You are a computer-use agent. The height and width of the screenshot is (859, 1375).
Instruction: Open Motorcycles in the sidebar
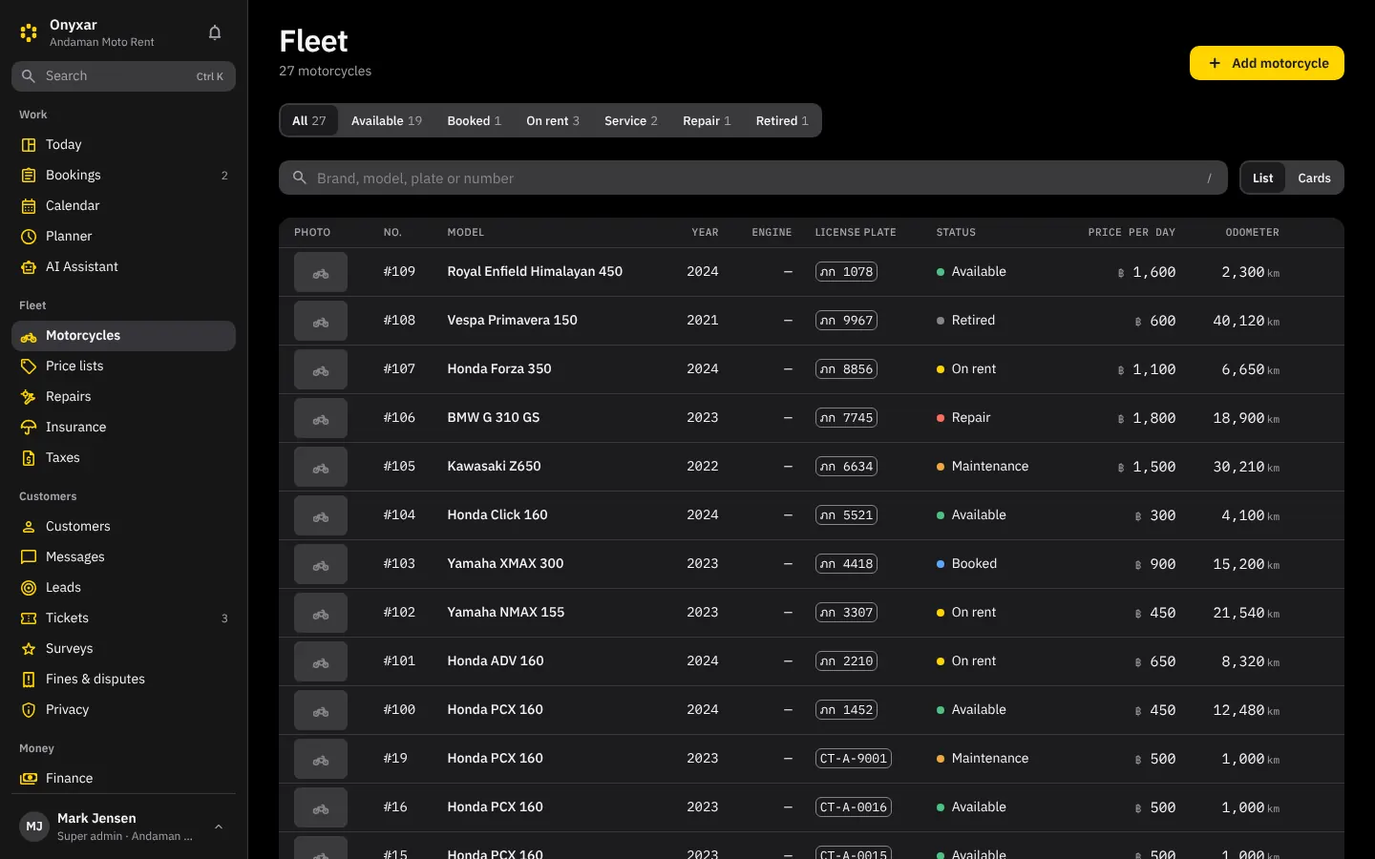pyautogui.click(x=123, y=336)
